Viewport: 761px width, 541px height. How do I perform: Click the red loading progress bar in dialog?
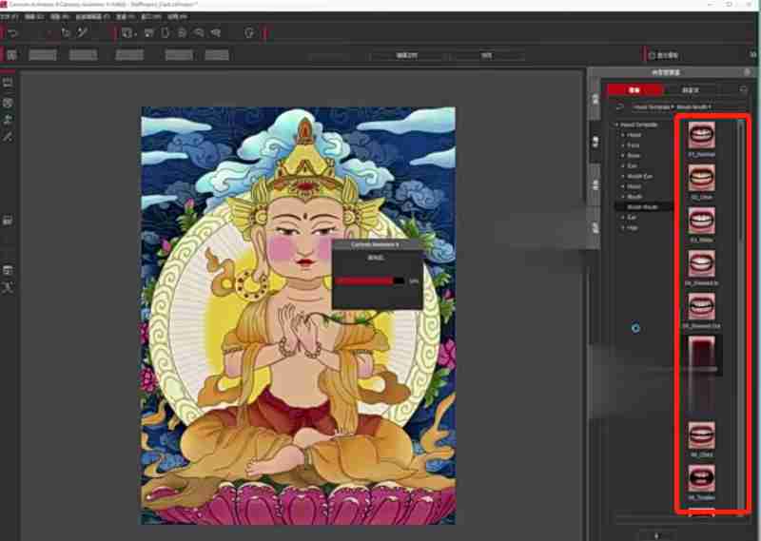[369, 280]
